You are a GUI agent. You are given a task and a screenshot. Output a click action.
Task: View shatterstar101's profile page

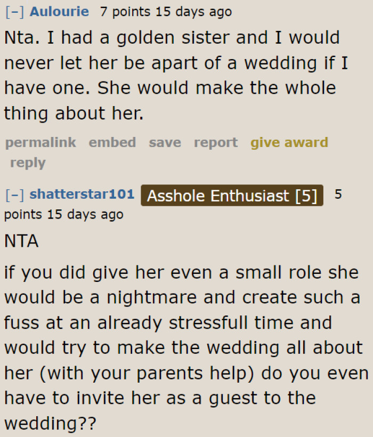pyautogui.click(x=82, y=194)
